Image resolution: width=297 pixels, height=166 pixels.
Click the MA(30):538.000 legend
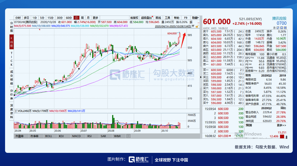(80, 26)
